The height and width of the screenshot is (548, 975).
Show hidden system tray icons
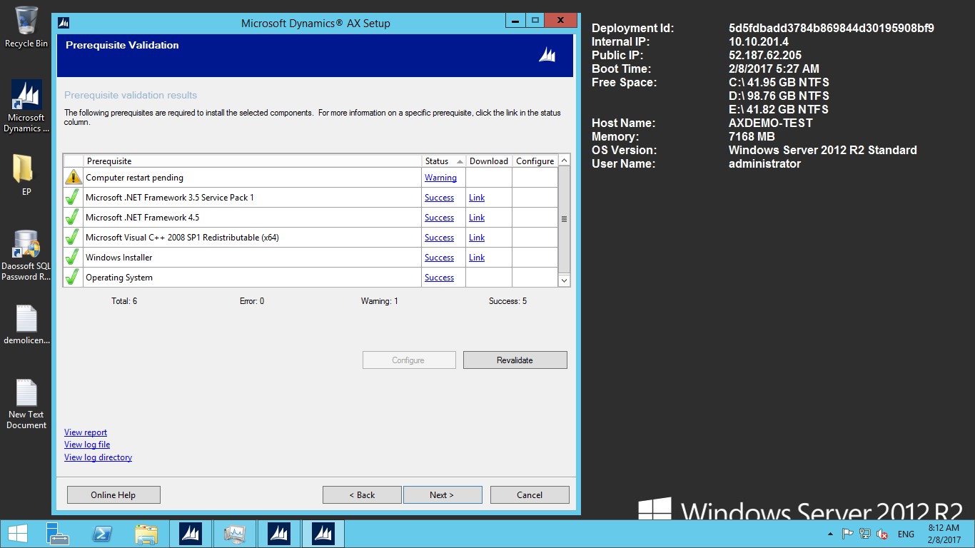click(829, 534)
